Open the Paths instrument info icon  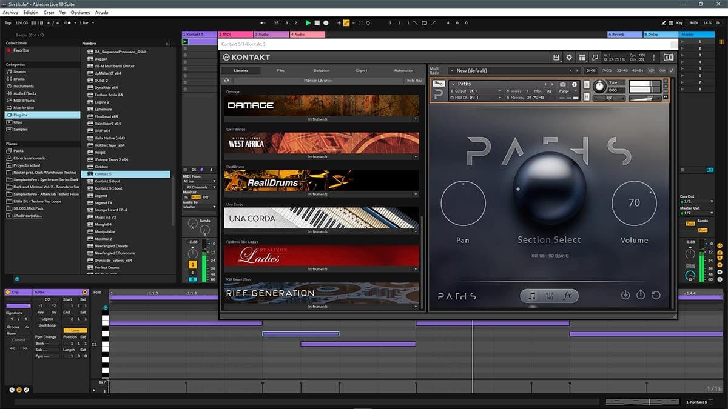575,84
